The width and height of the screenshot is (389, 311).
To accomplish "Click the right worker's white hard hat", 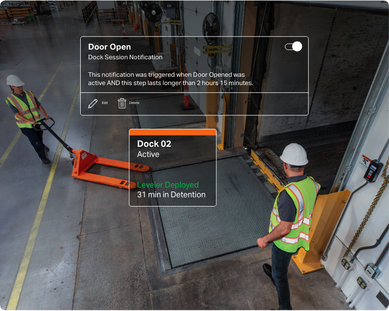I will 294,155.
